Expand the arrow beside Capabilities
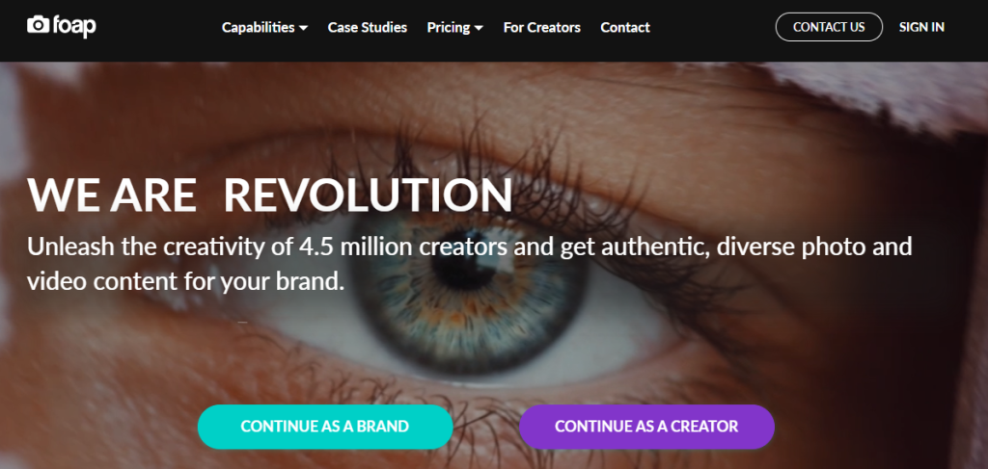The height and width of the screenshot is (469, 988). tap(304, 28)
